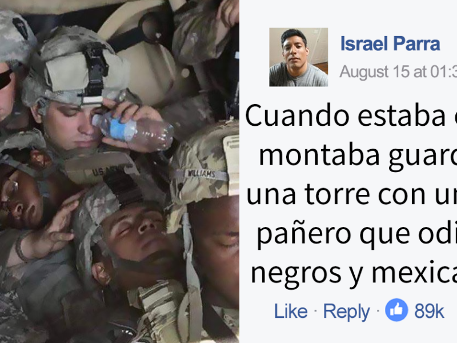Click the "pañero que odi" comment line
Screen dimensions: 457x343
point(356,234)
